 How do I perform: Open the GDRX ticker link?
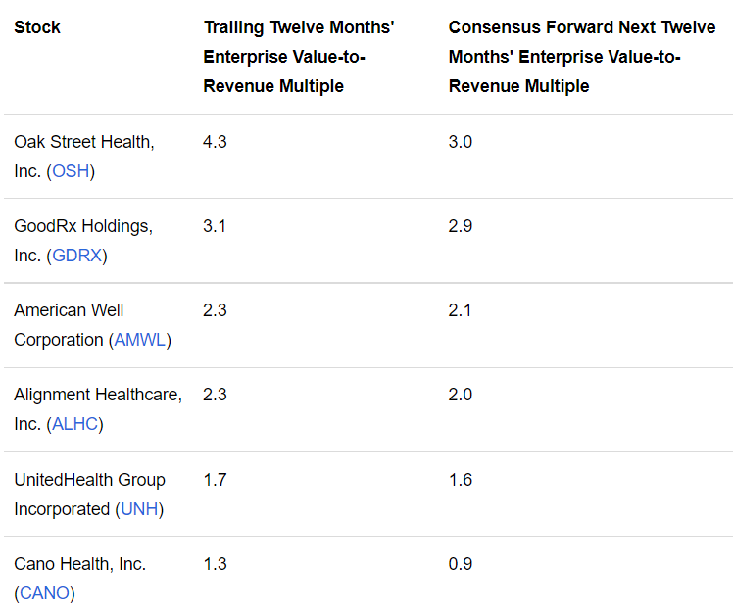(x=77, y=256)
